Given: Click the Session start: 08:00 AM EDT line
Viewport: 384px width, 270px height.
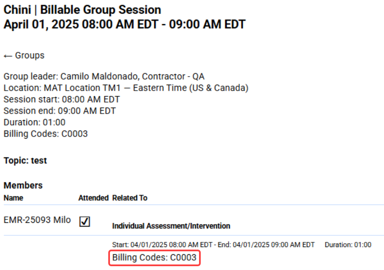Looking at the screenshot, I should coord(62,99).
